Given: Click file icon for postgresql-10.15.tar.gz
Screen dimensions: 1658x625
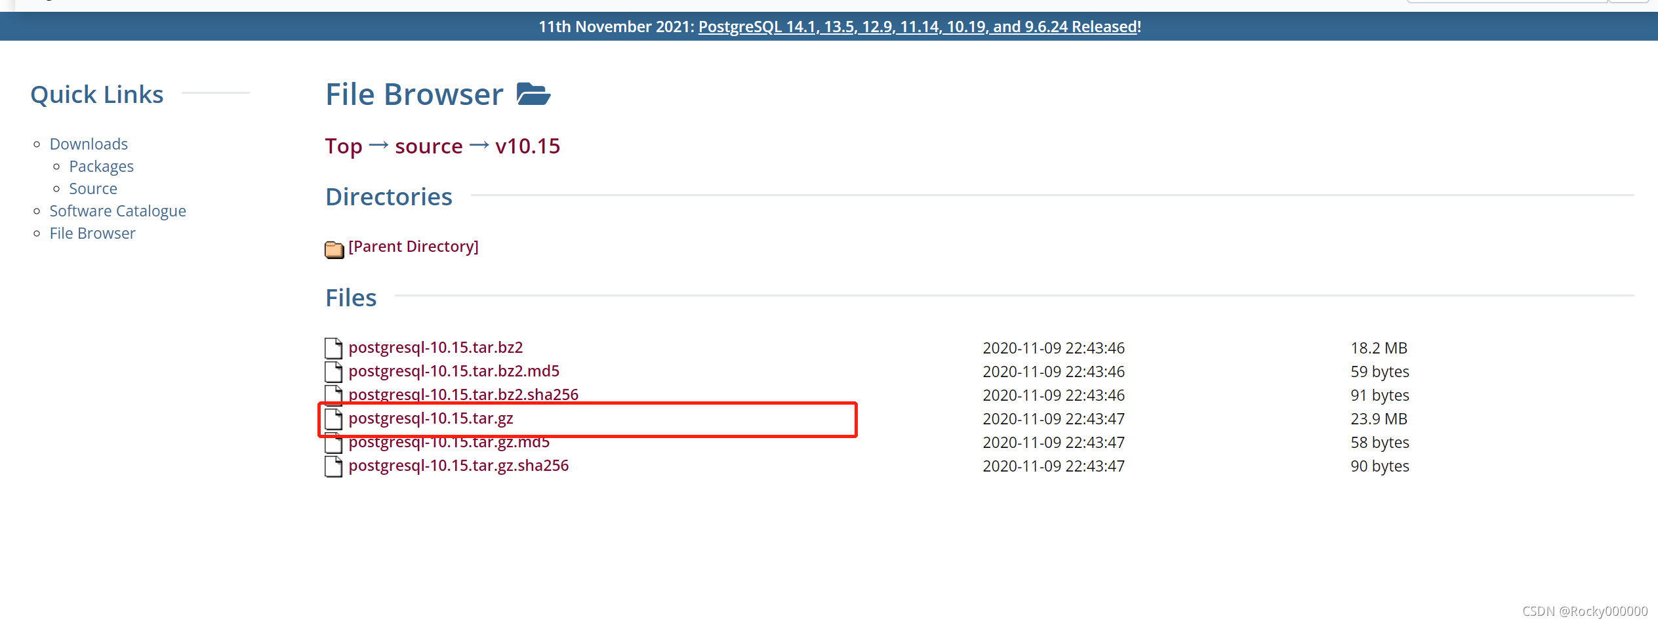Looking at the screenshot, I should [333, 419].
